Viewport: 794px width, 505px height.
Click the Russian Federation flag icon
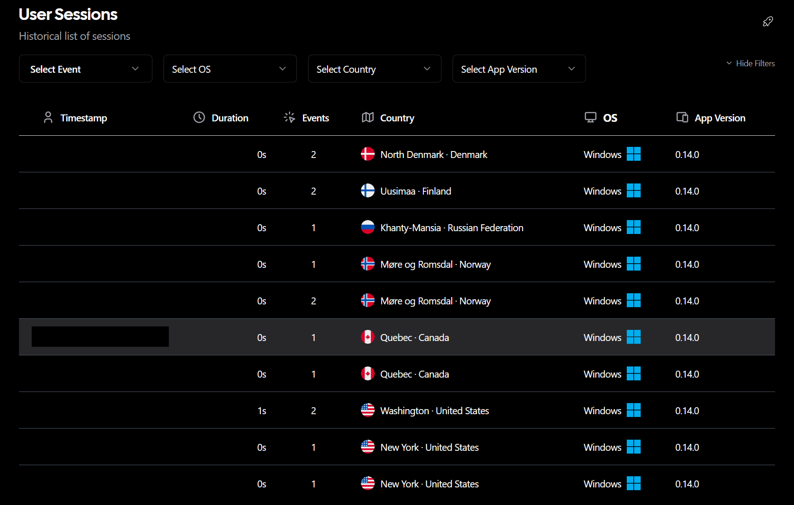(367, 227)
